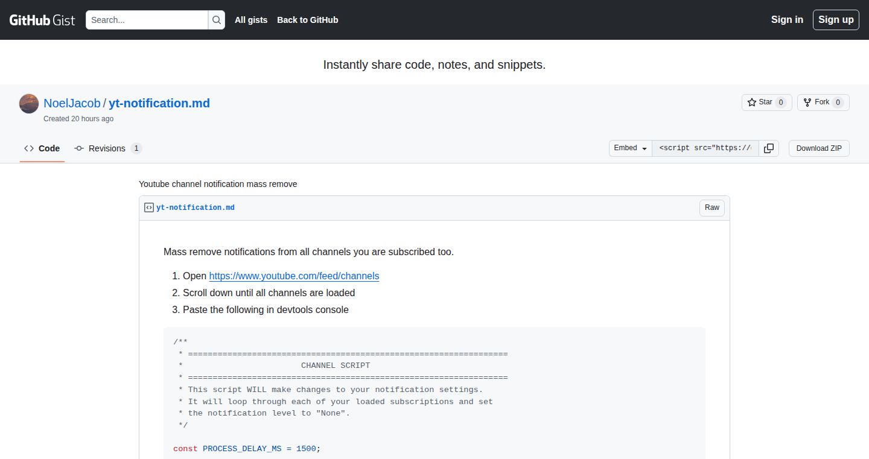The width and height of the screenshot is (869, 459).
Task: Sign in to GitHub
Action: [x=787, y=20]
